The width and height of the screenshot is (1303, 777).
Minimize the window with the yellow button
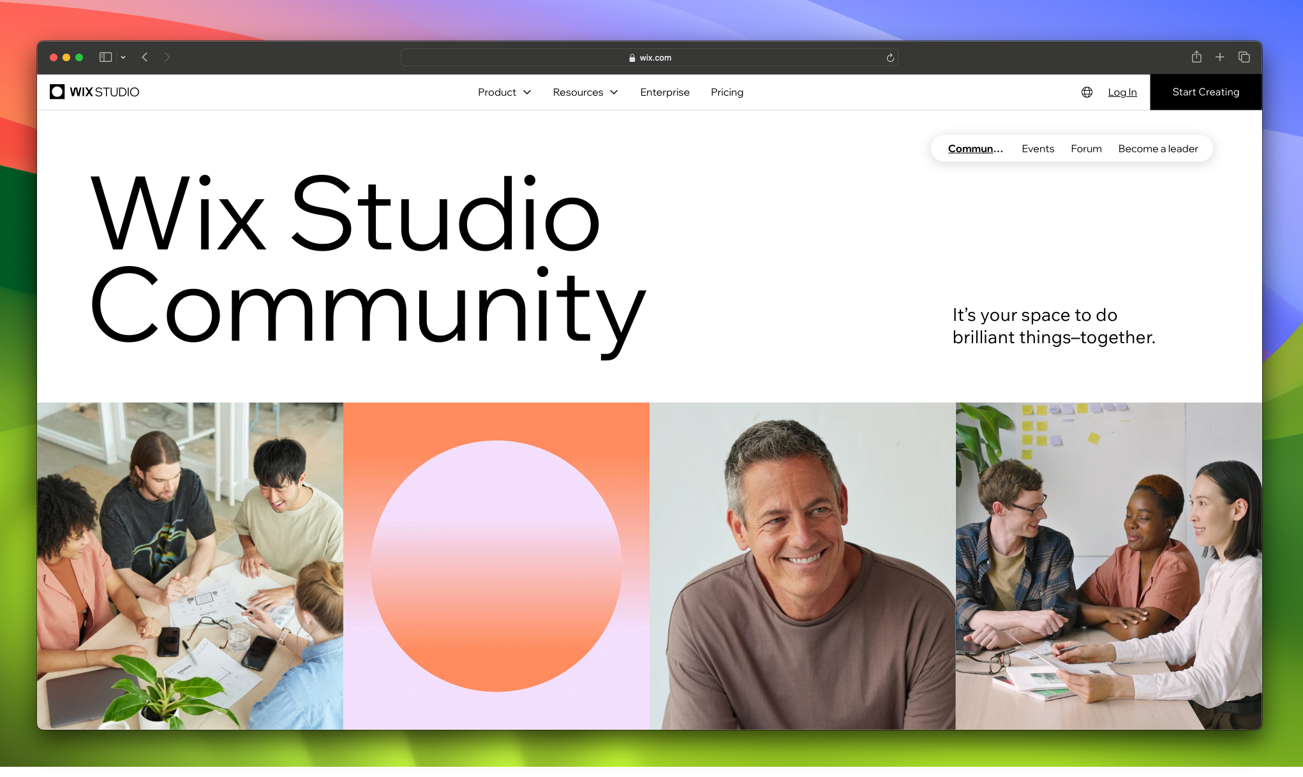[x=66, y=57]
